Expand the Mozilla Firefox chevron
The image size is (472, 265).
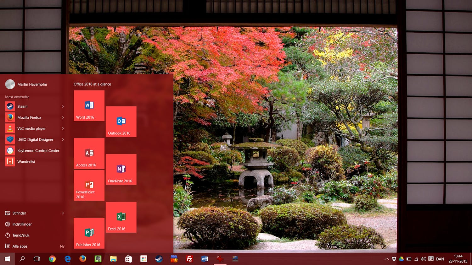click(x=63, y=117)
